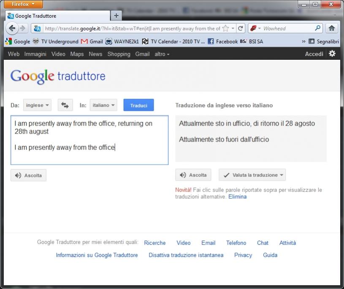Click translated text 'Attualmente sto in ufficio'
The width and height of the screenshot is (344, 289).
(215, 123)
